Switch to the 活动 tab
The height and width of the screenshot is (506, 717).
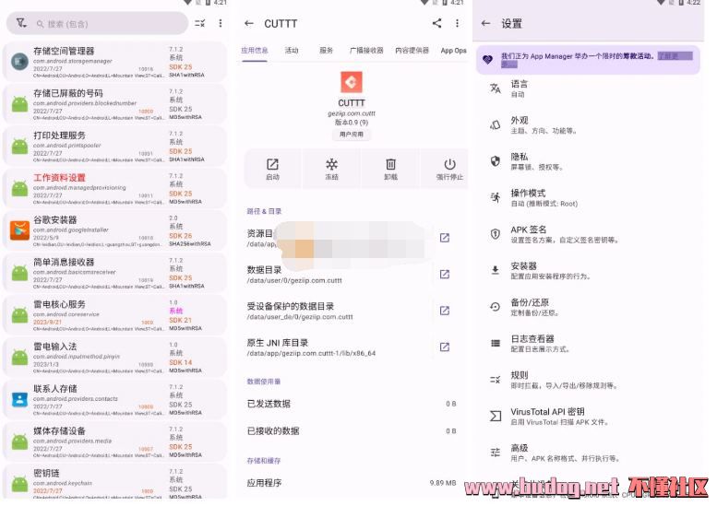tap(292, 51)
